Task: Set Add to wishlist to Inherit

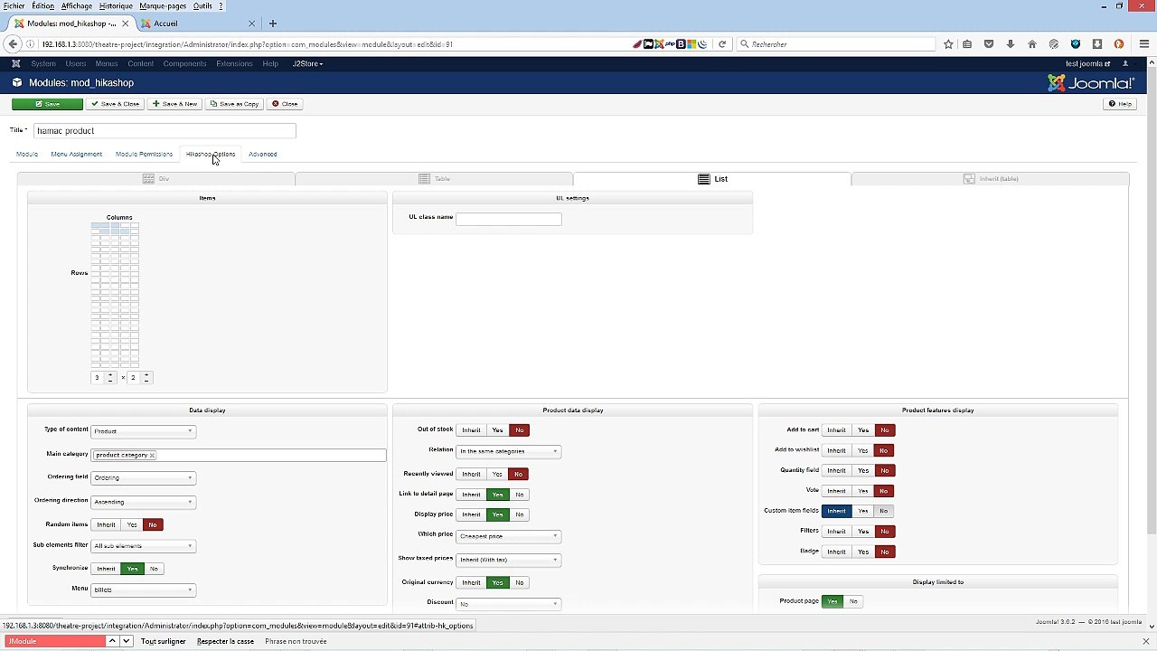Action: (x=836, y=450)
